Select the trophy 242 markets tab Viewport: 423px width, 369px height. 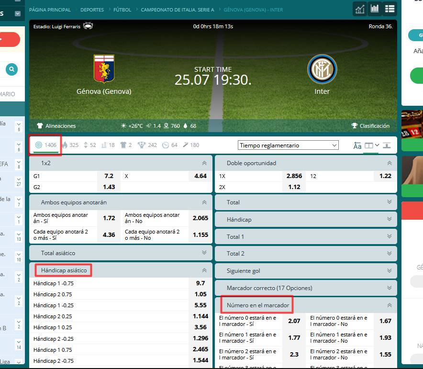point(147,145)
